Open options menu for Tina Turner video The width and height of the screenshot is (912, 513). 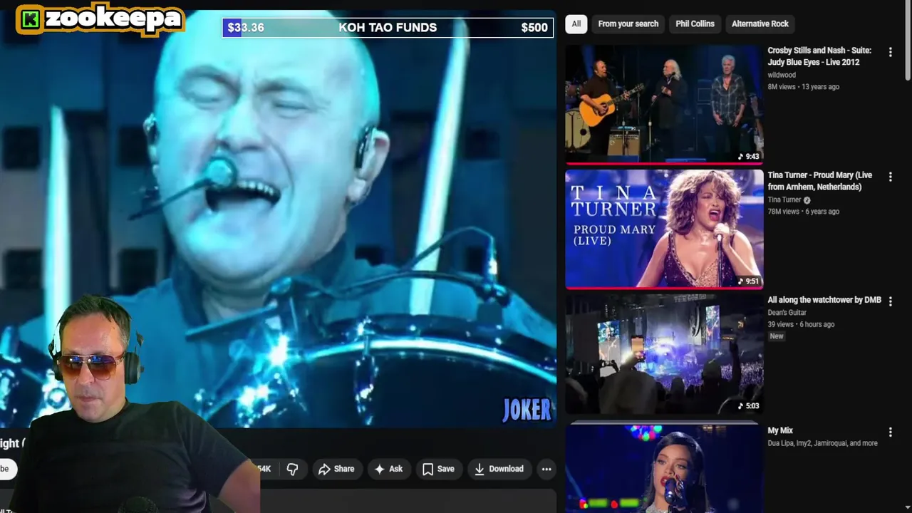[890, 177]
